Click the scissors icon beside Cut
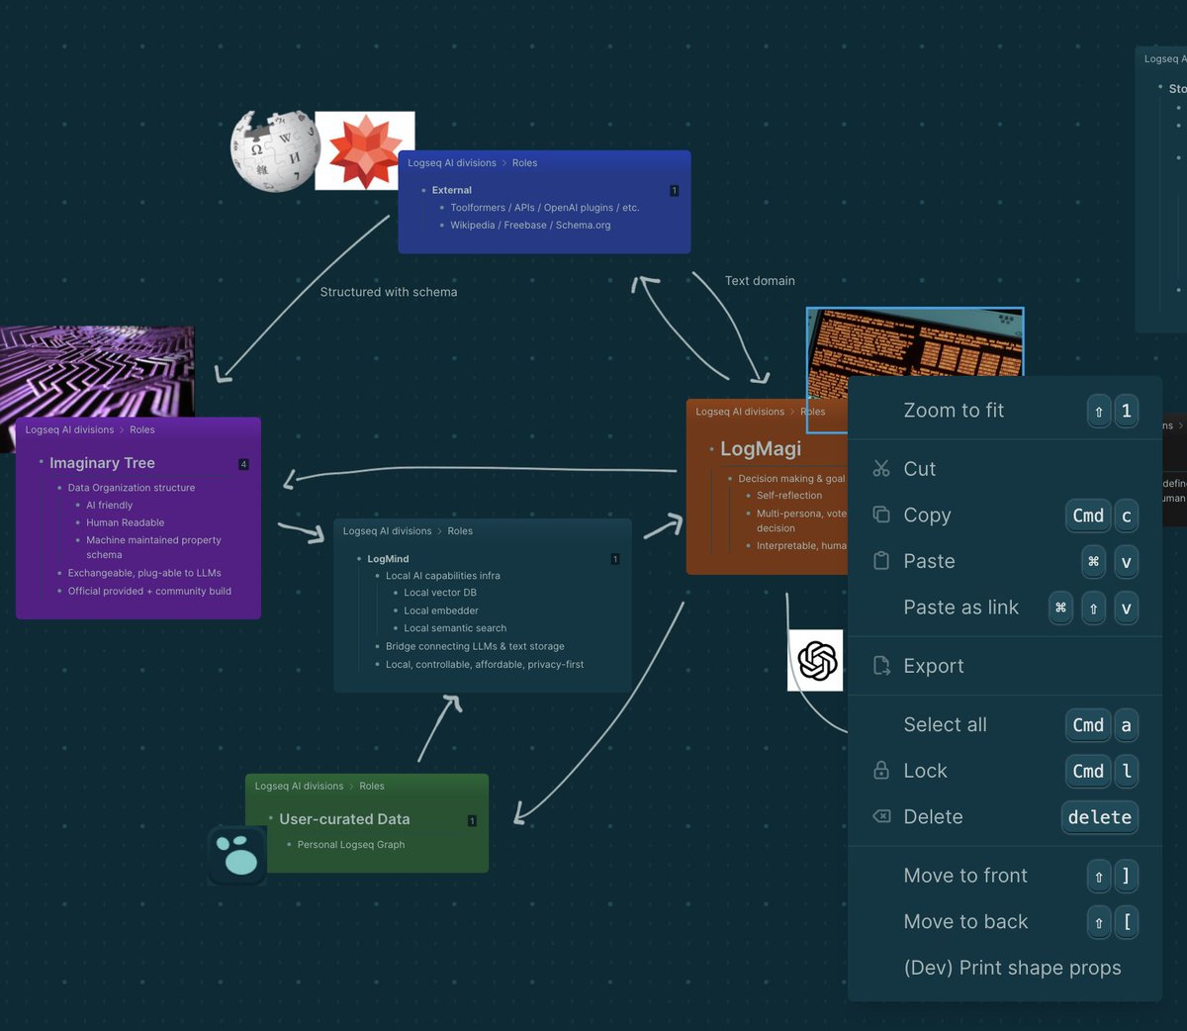The width and height of the screenshot is (1187, 1031). coord(881,469)
